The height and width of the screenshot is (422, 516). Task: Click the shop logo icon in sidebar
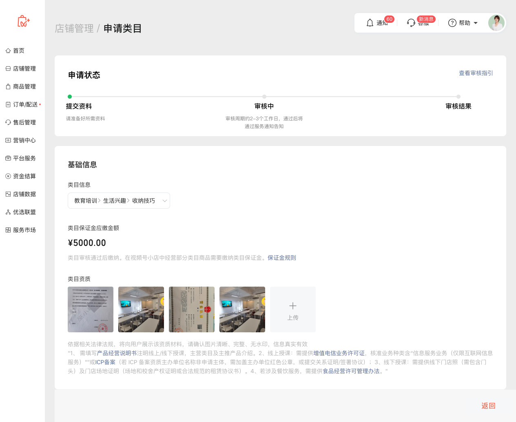[23, 21]
